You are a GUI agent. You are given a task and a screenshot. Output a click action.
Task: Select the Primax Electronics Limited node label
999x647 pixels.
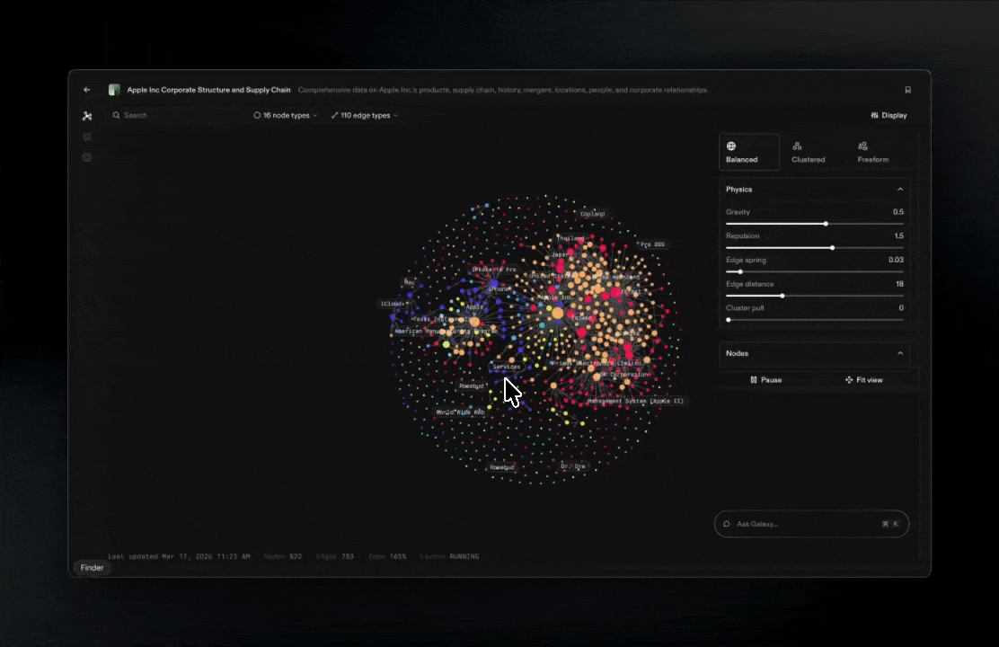597,363
